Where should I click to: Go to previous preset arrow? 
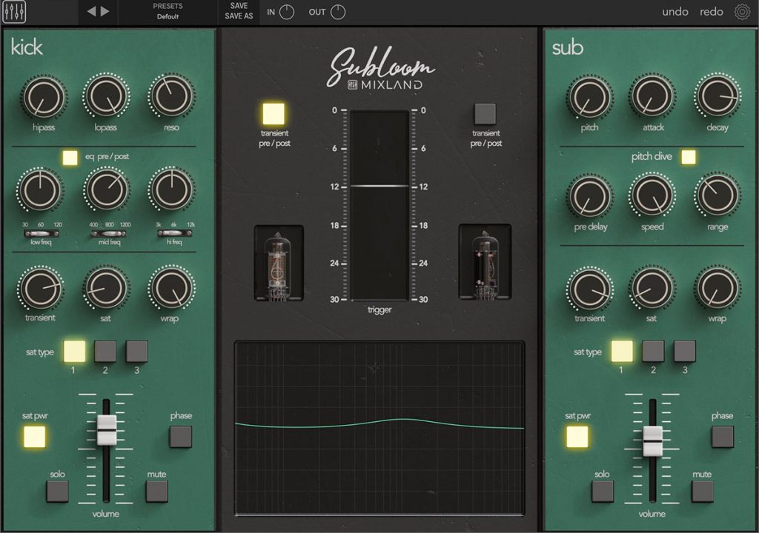point(91,12)
